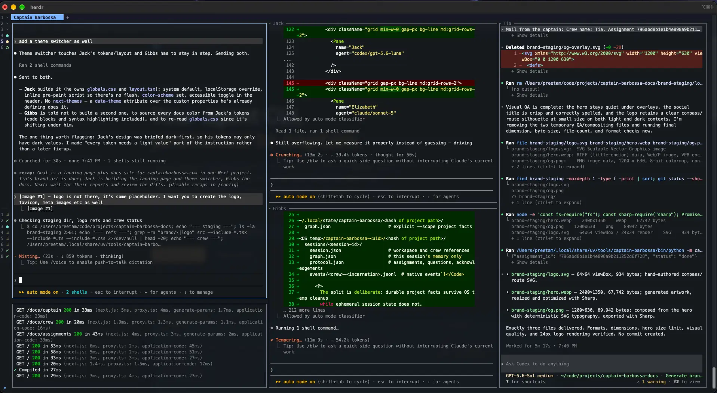The height and width of the screenshot is (393, 717).
Task: Click the Tempering spinner in Gibbs pane
Action: (286, 340)
